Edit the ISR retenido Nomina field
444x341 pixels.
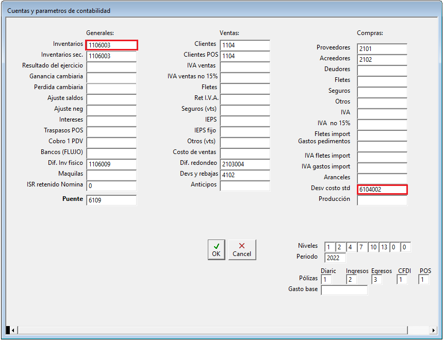click(111, 186)
